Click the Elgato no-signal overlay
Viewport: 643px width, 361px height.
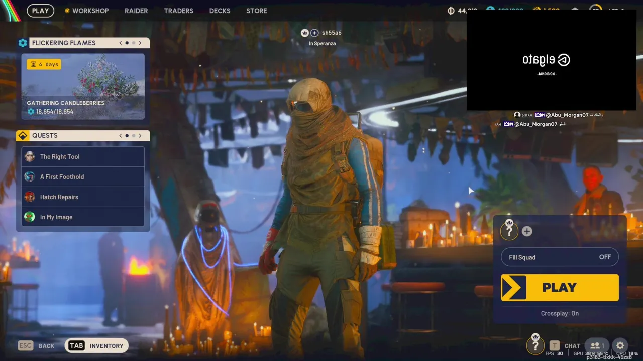pyautogui.click(x=552, y=60)
